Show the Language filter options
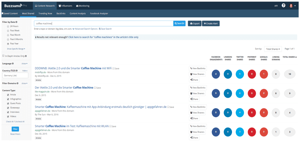Screen dimensions: 302x143 pos(24,64)
